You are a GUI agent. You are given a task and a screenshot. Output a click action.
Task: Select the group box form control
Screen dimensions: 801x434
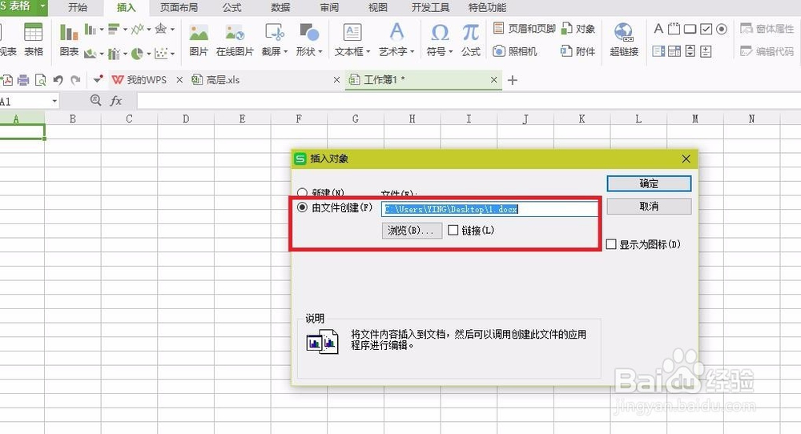674,29
